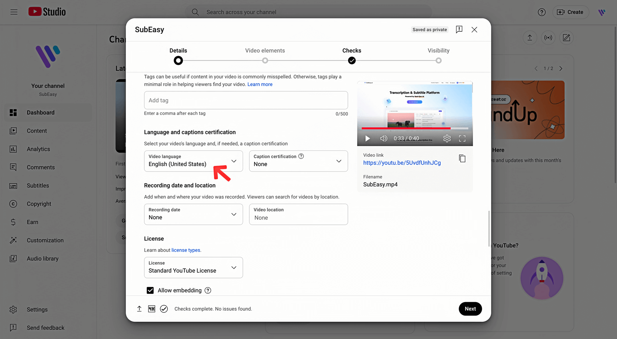The width and height of the screenshot is (617, 339).
Task: Click the search magnifier icon
Action: (x=195, y=12)
